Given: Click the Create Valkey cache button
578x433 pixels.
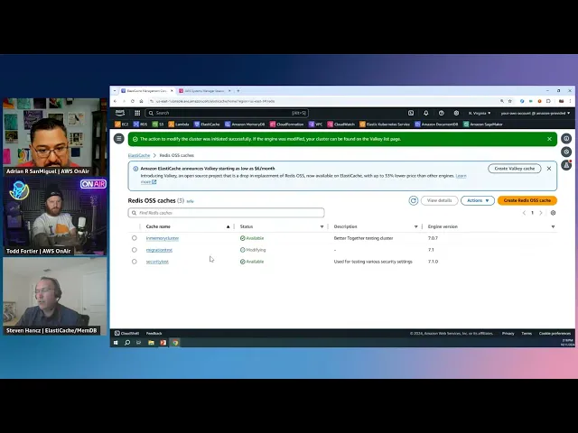Looking at the screenshot, I should (515, 169).
